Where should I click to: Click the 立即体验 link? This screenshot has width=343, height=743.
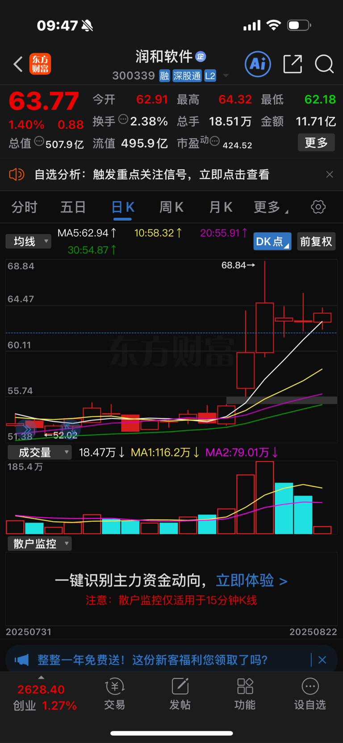[251, 580]
